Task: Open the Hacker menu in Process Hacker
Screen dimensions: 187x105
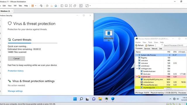Action: tap(138, 42)
